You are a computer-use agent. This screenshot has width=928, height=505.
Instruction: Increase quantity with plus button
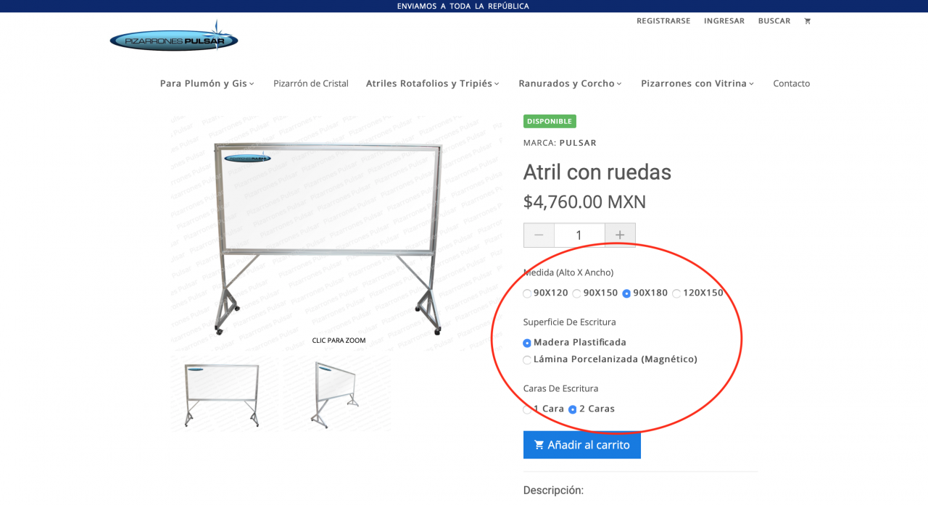click(x=620, y=235)
